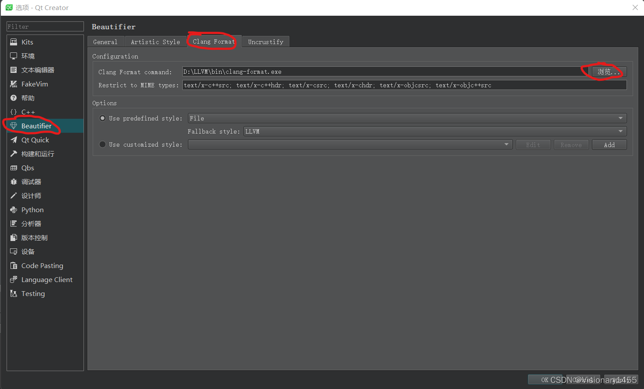Click the Remove style button

571,145
